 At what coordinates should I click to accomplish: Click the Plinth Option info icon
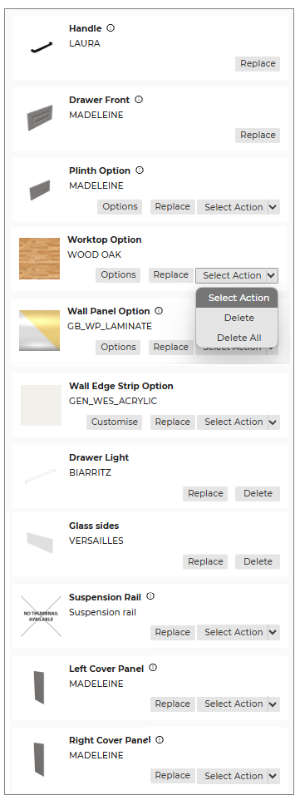pos(140,170)
